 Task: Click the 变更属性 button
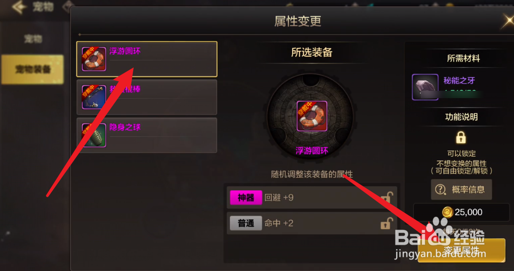point(461,250)
